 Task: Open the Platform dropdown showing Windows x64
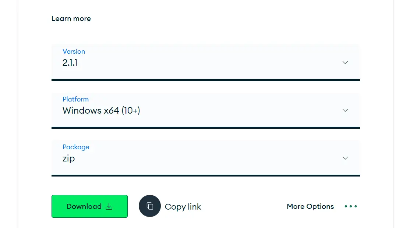coord(206,110)
